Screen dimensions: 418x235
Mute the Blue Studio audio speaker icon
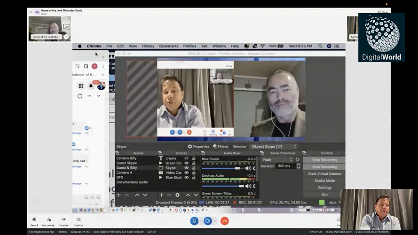(248, 168)
